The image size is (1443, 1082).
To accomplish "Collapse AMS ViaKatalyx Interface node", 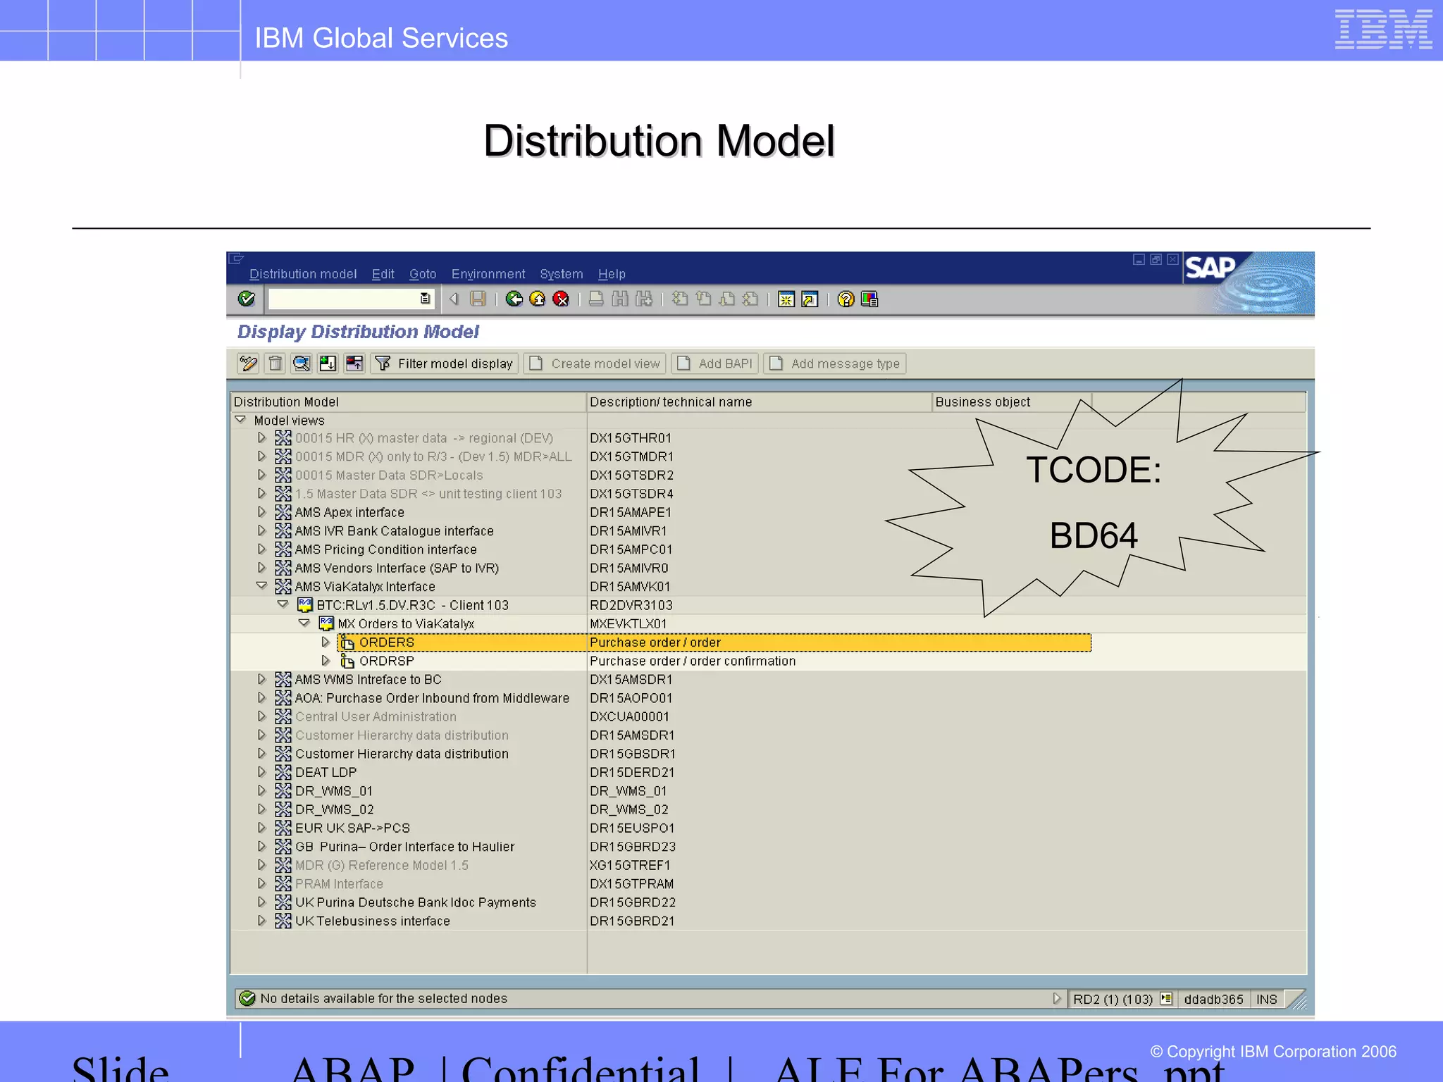I will click(x=261, y=586).
